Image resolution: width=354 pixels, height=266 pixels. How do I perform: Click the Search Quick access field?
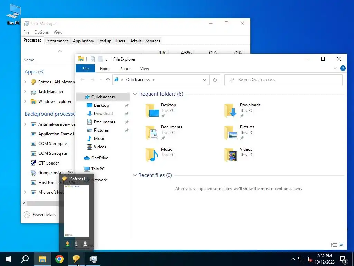tap(283, 80)
